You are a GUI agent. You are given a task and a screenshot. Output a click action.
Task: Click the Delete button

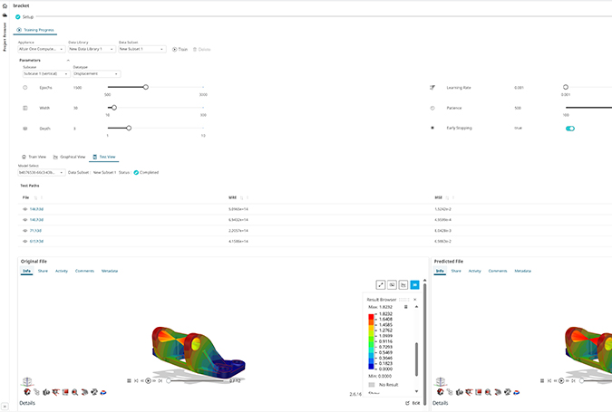pos(202,50)
